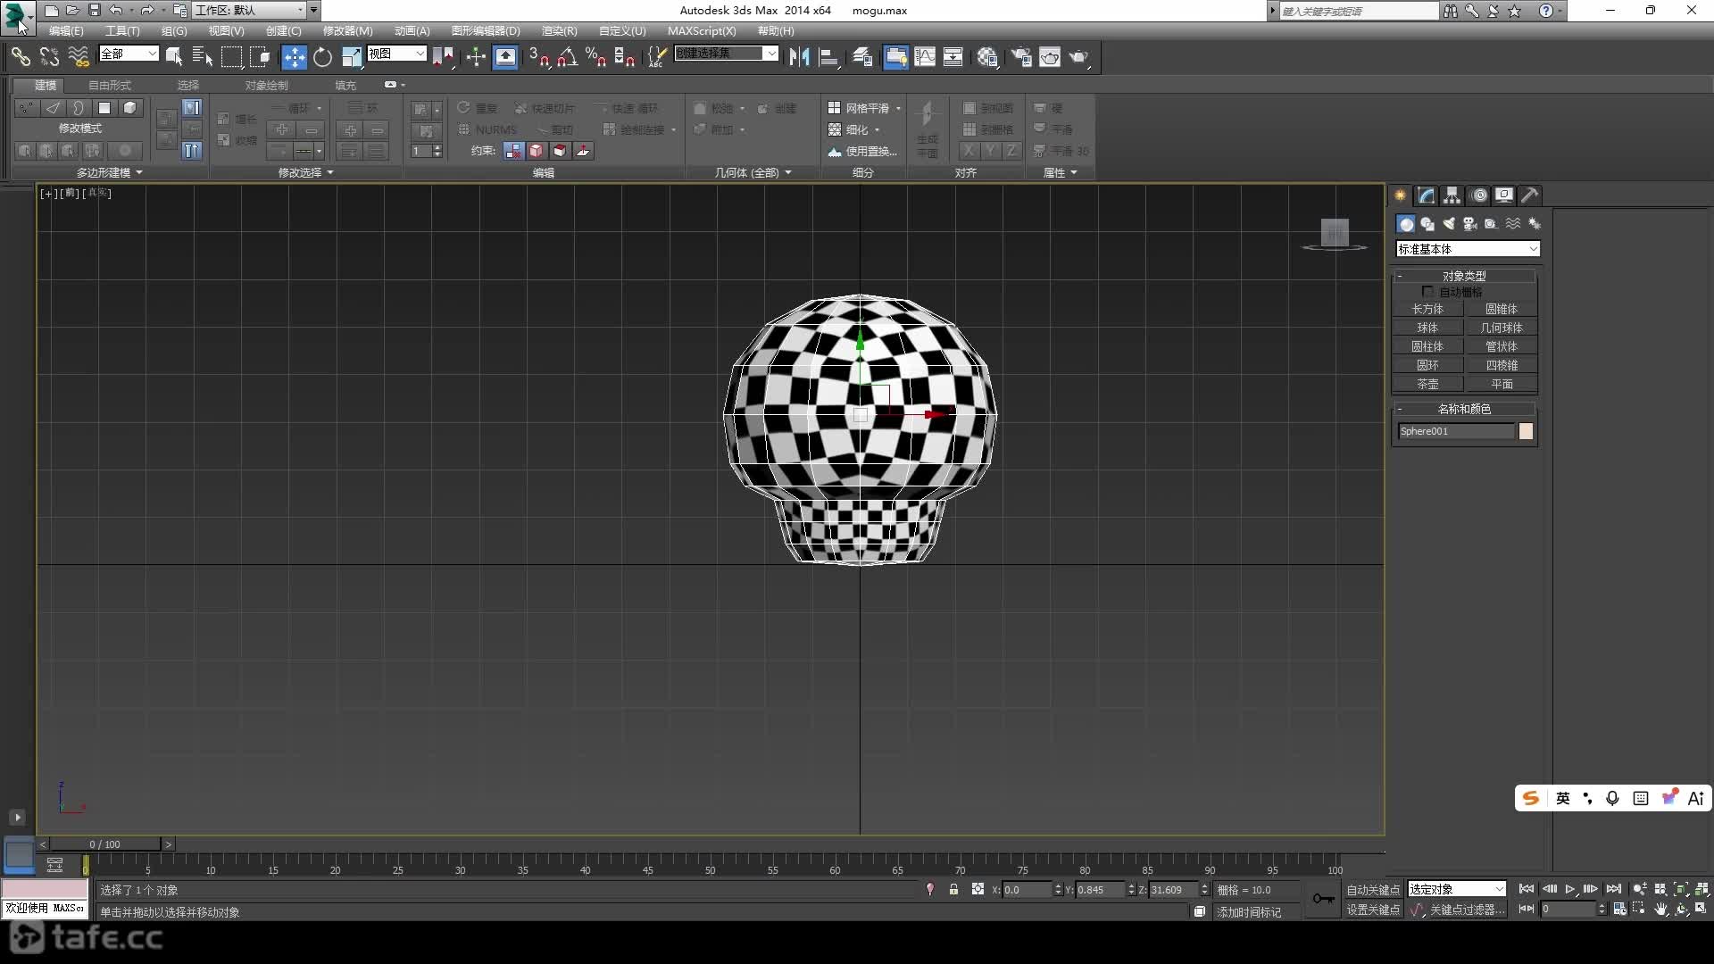This screenshot has height=964, width=1714.
Task: Select the Rotate tool in main toolbar
Action: pos(322,57)
